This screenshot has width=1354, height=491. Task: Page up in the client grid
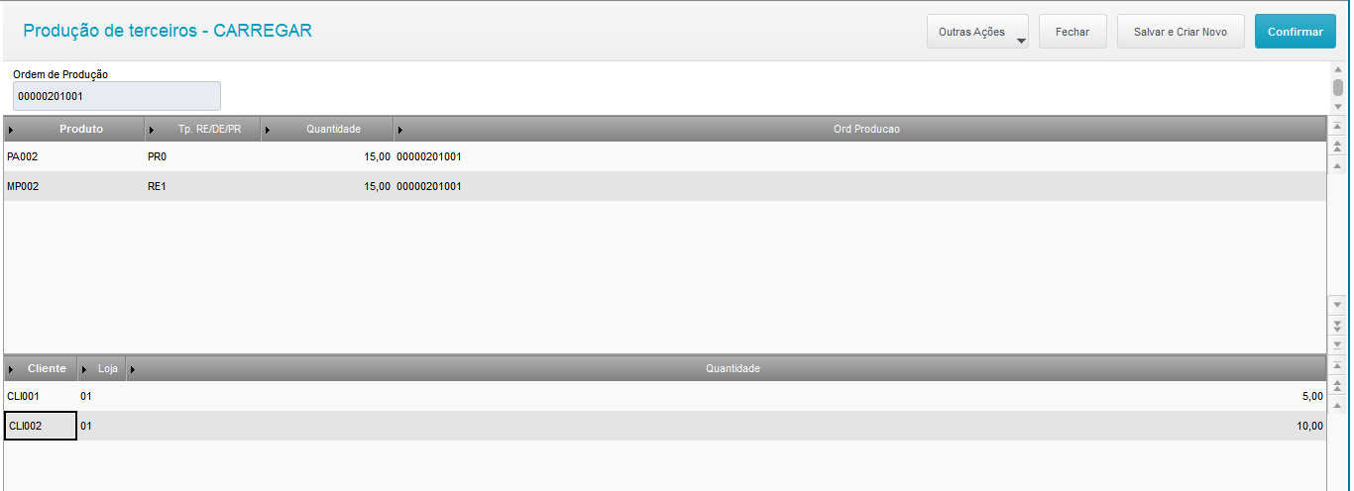[1337, 385]
